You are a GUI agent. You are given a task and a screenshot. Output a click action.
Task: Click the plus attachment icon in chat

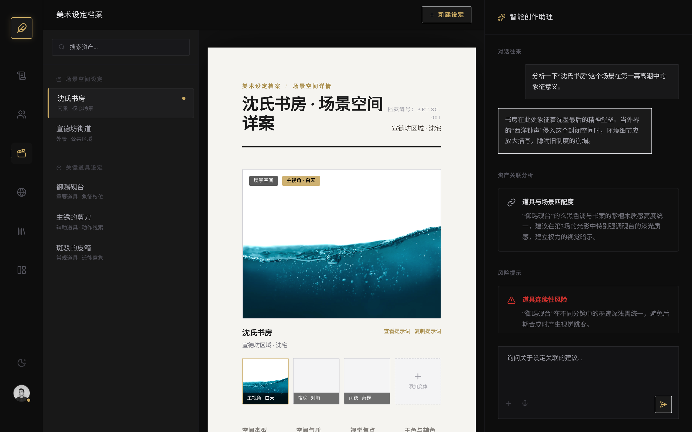tap(509, 403)
